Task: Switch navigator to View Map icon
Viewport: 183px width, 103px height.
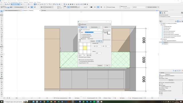Action: 178,21
